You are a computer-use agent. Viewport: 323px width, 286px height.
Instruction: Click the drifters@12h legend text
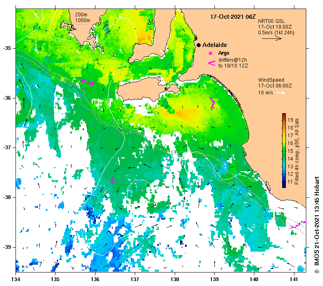point(233,60)
